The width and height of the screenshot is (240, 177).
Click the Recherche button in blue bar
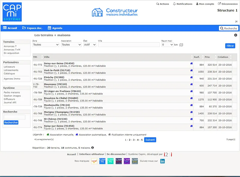point(229,28)
